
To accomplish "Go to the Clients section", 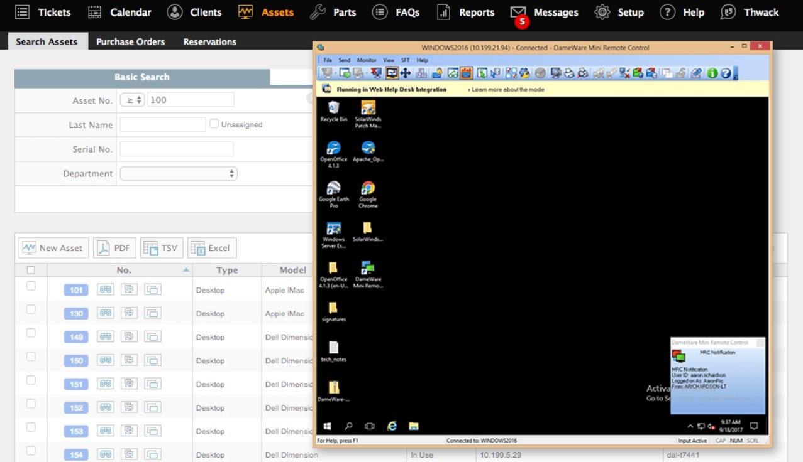I will tap(194, 12).
